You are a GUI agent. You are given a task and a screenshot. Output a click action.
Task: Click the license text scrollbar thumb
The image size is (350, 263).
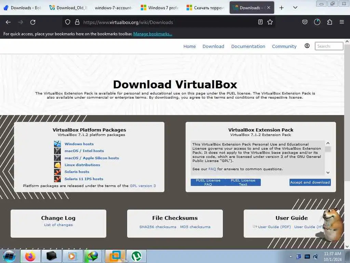pyautogui.click(x=328, y=149)
